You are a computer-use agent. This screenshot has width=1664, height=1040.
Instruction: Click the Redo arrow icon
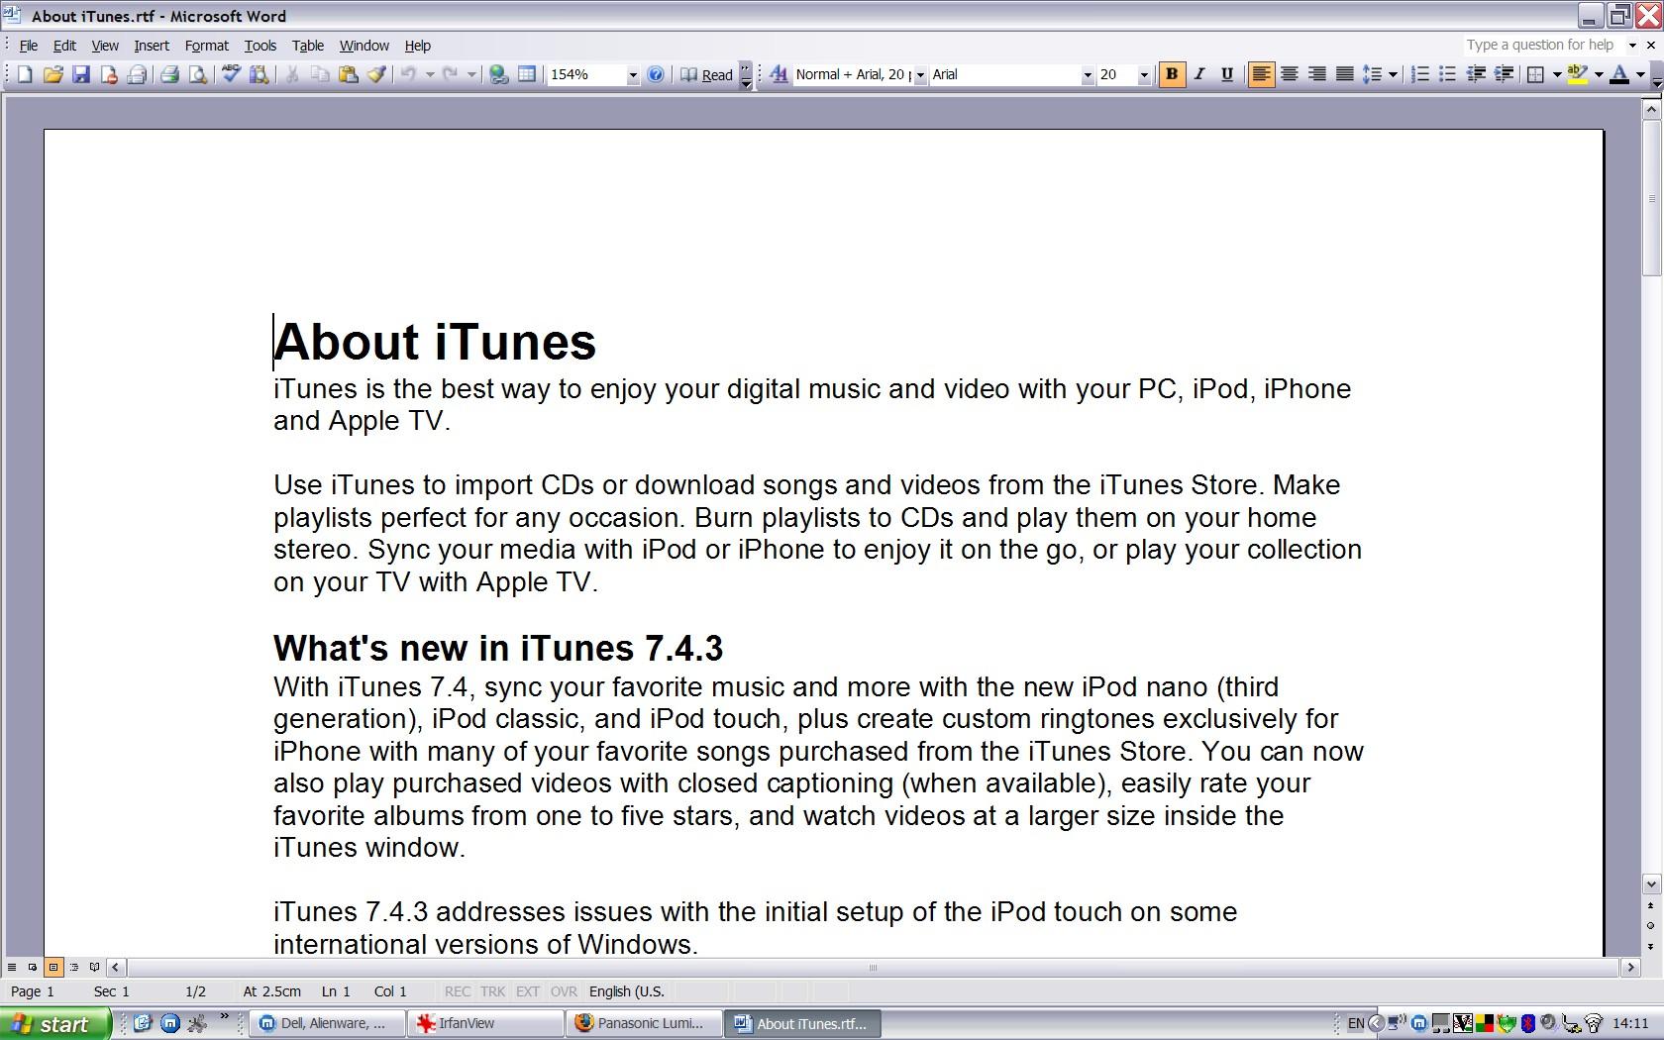point(451,74)
